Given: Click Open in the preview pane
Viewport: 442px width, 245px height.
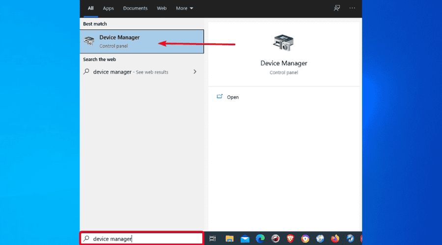Looking at the screenshot, I should [233, 97].
